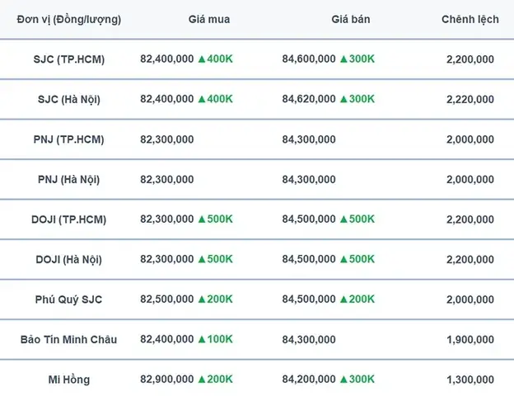Click the Bảo Tín Minh Châu brand name
Viewport: 514px width, 396px height.
coord(69,339)
